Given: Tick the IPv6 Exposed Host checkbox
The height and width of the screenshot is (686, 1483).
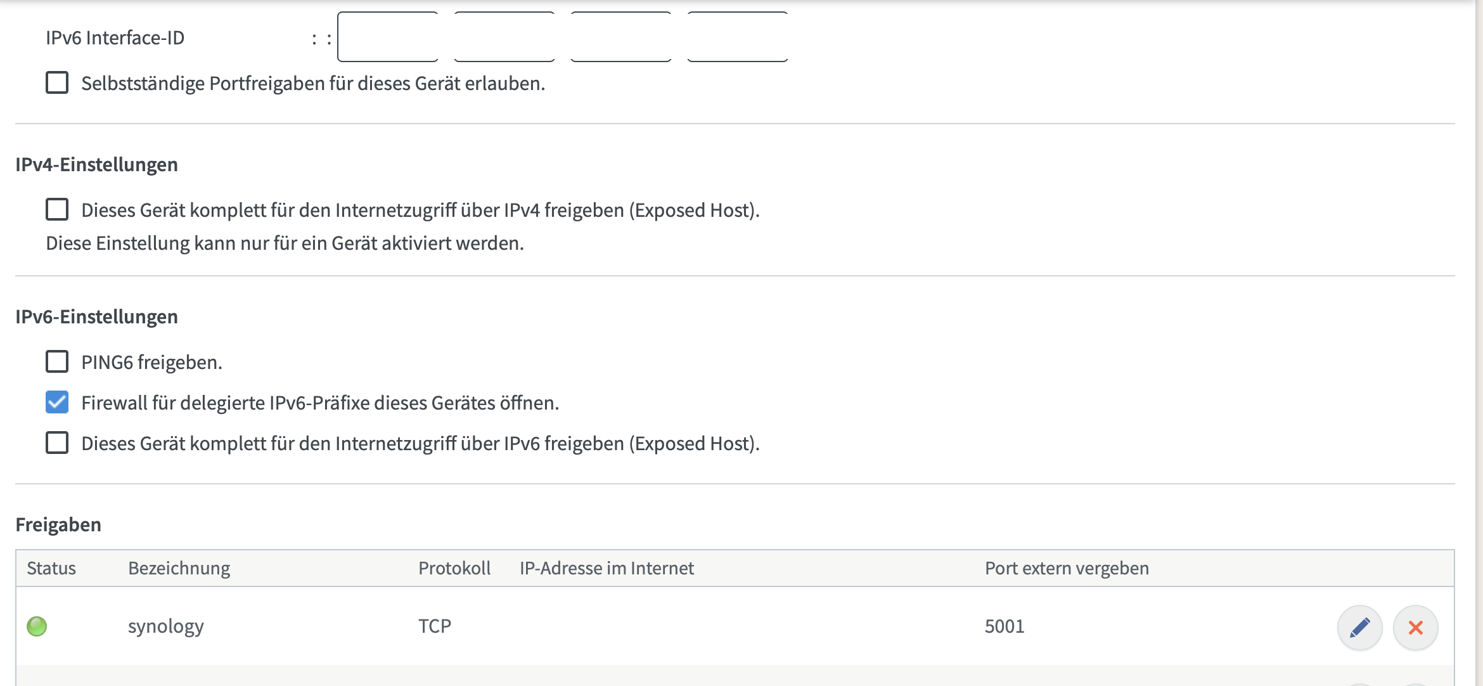Looking at the screenshot, I should tap(57, 443).
